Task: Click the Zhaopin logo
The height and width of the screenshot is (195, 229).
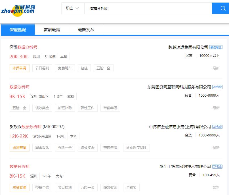Action: (x=18, y=9)
